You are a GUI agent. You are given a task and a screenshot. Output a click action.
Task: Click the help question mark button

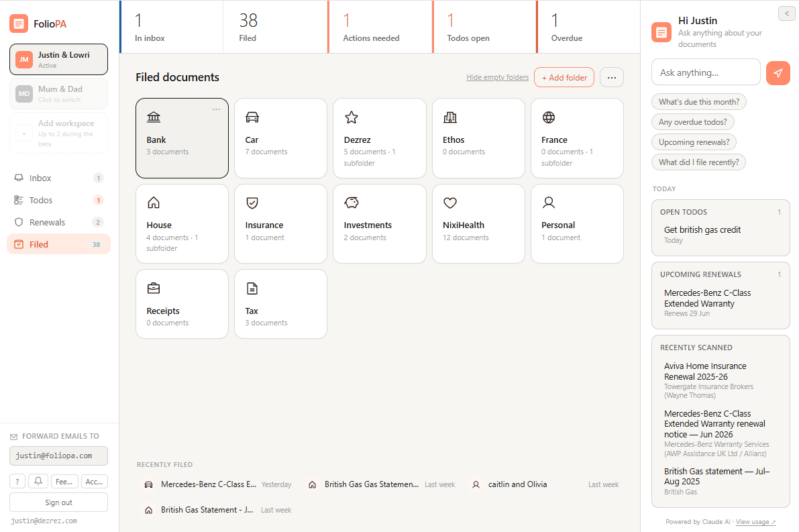[x=17, y=482]
